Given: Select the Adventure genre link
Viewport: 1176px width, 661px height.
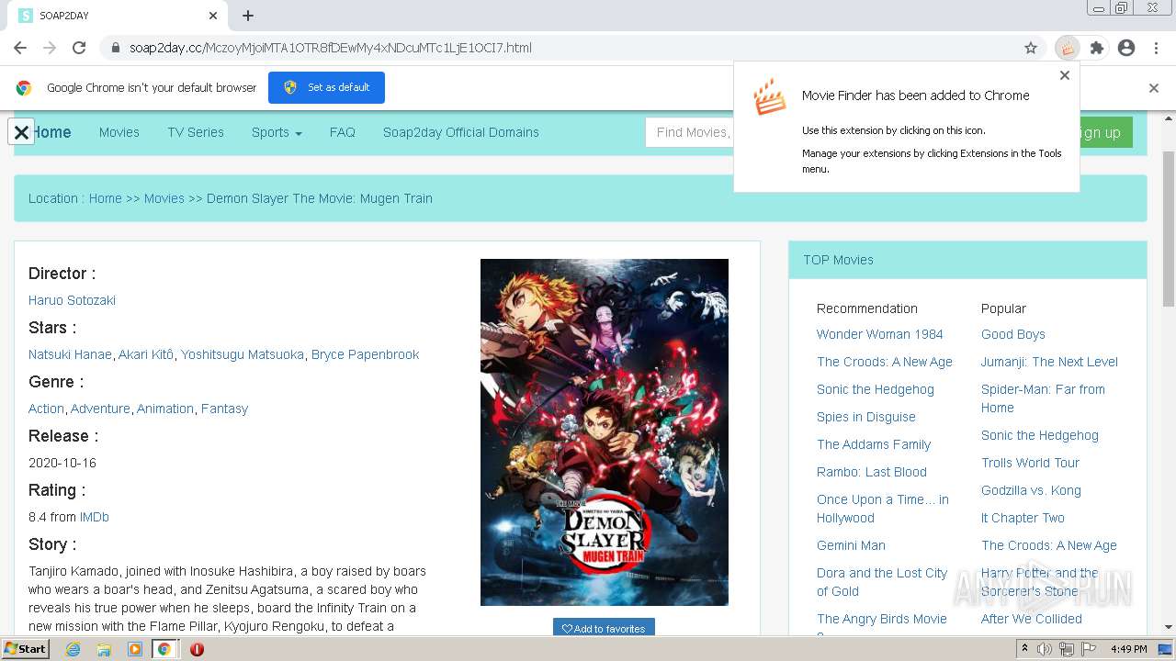Looking at the screenshot, I should [100, 409].
